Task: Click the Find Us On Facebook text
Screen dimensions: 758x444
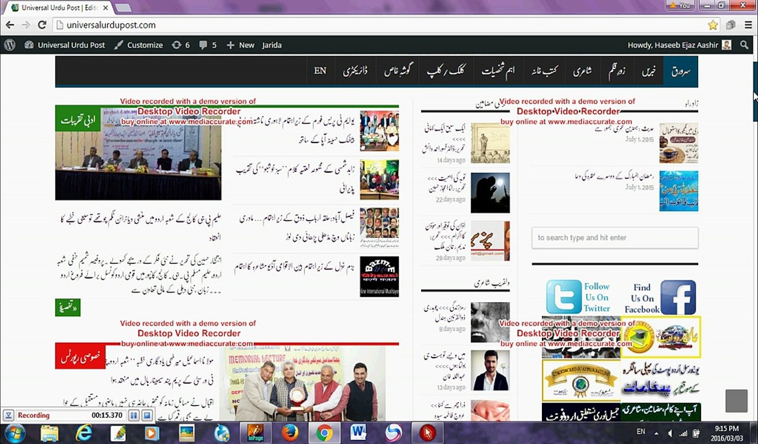Action: tap(642, 298)
